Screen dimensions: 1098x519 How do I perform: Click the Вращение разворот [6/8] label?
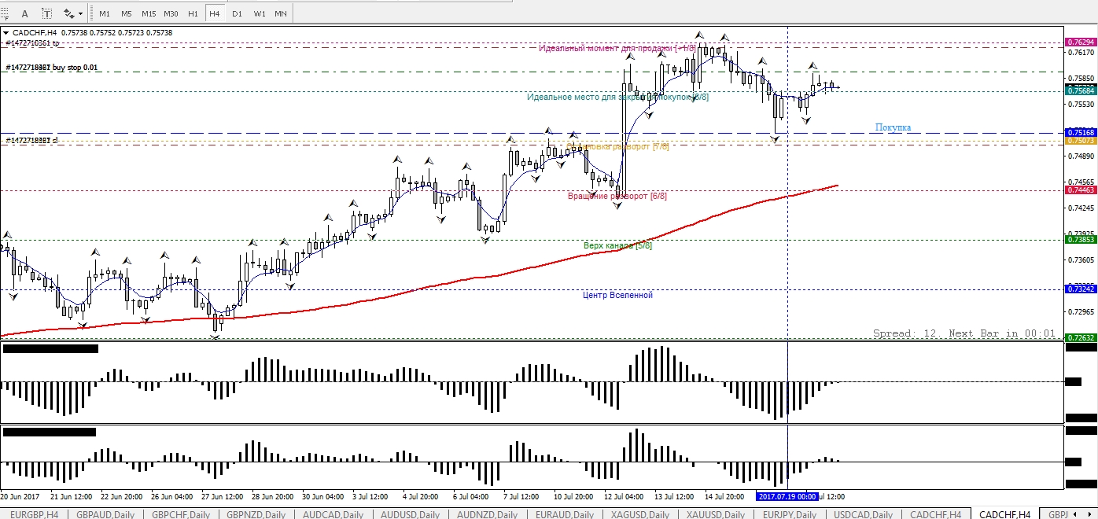pyautogui.click(x=617, y=196)
